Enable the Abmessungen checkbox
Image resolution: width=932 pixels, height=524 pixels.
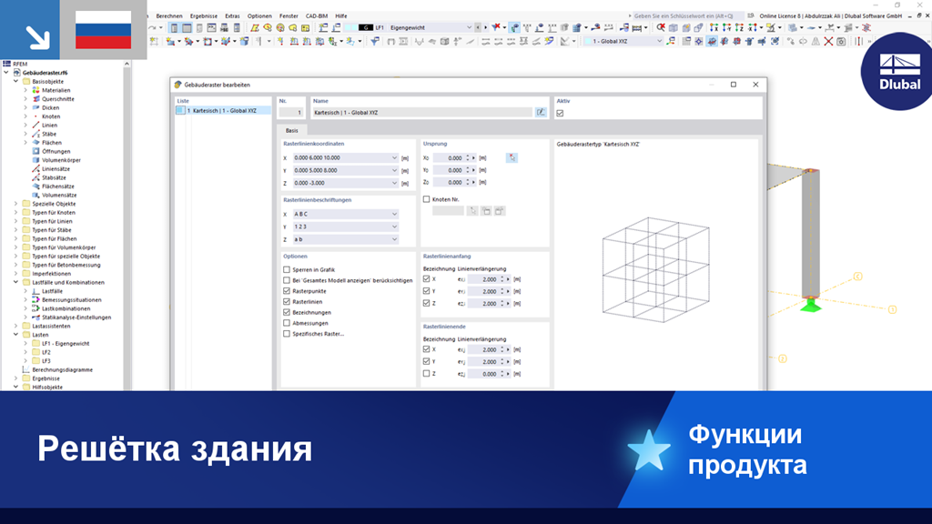(x=287, y=323)
